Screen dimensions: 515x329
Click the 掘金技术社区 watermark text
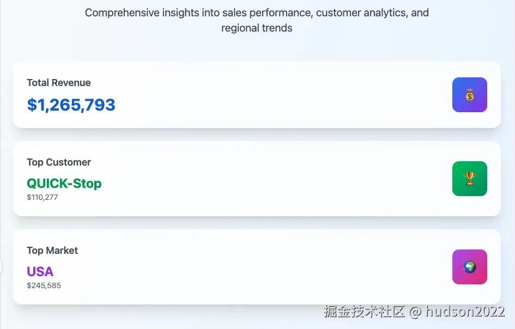(365, 312)
